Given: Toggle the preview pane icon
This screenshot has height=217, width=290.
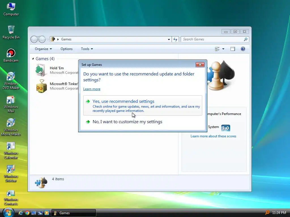Looking at the screenshot, I should coord(233,49).
